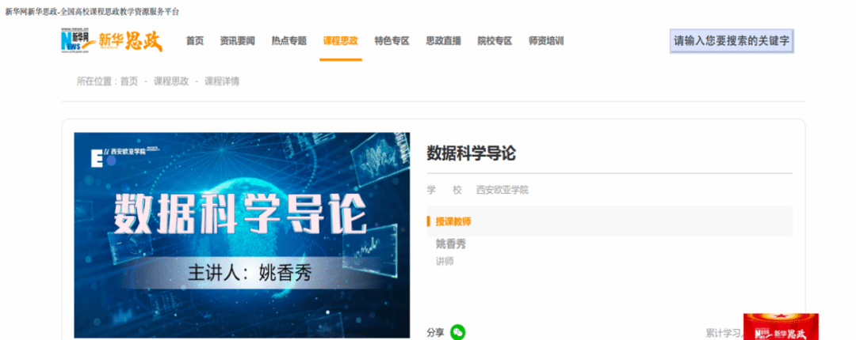Viewport: 856px width, 340px height.
Task: Open the 课程思政 highlighted tab
Action: [x=341, y=41]
